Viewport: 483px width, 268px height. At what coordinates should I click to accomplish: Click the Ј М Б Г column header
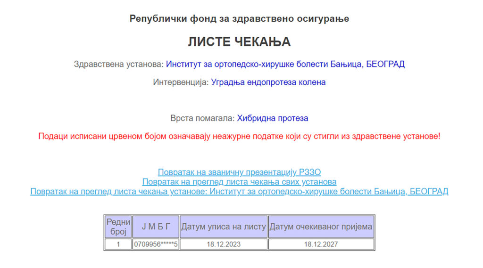click(156, 227)
